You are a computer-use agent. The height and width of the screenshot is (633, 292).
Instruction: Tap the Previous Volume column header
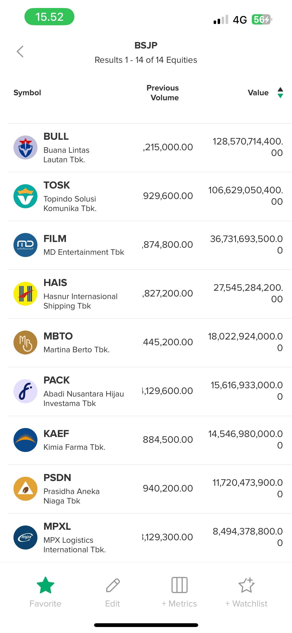pyautogui.click(x=163, y=93)
